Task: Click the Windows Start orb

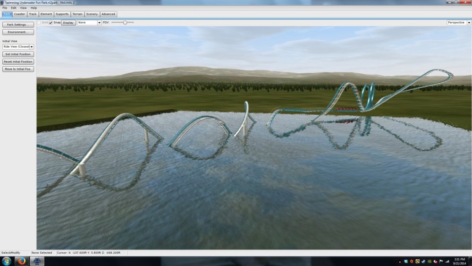Action: [x=7, y=261]
